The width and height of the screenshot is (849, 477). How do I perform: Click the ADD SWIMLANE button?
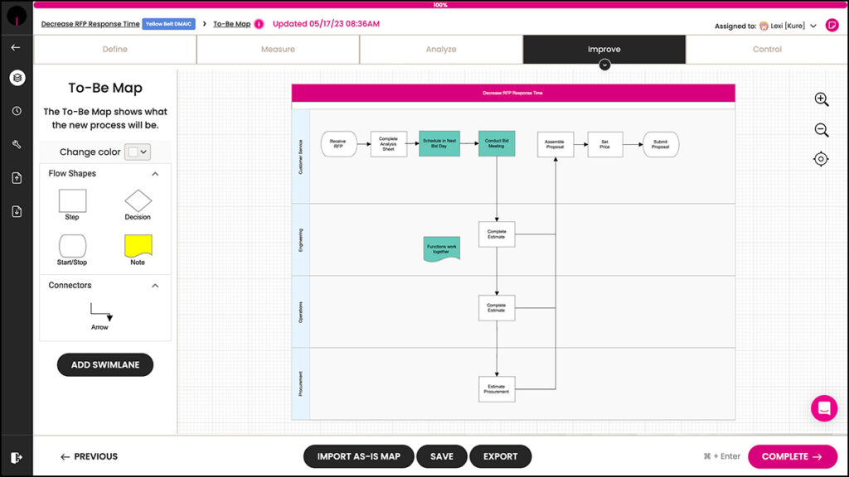click(105, 364)
